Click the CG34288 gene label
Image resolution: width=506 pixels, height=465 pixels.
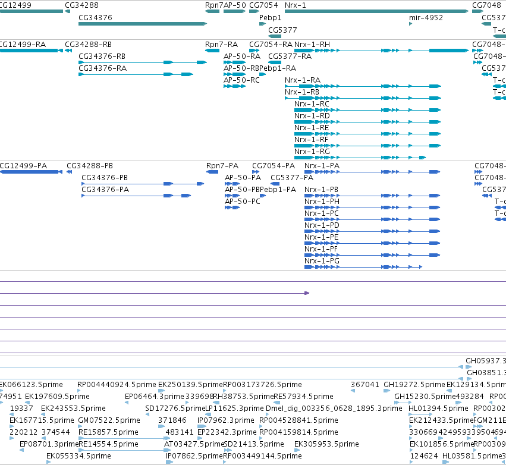point(81,5)
